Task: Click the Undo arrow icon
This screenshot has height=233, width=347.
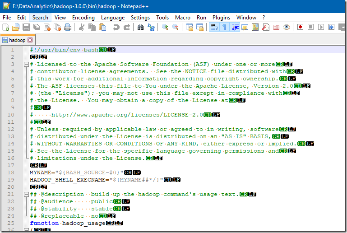Action: (x=116, y=27)
